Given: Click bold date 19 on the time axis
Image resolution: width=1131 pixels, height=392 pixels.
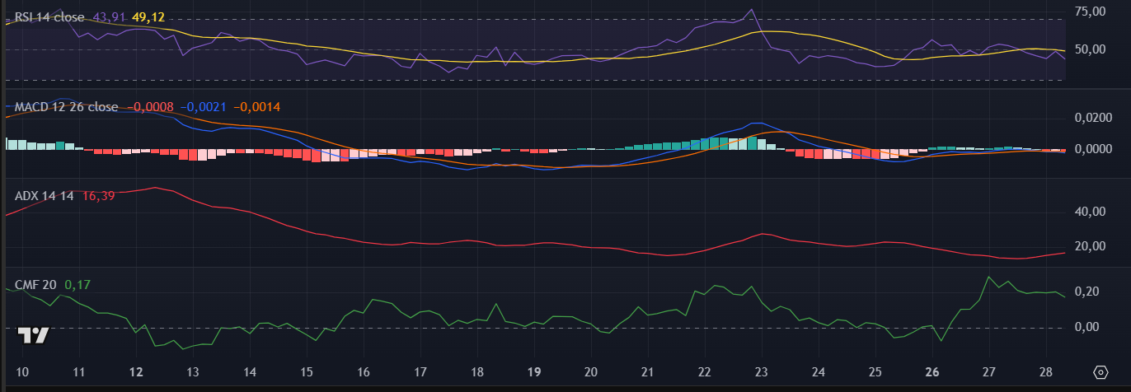Looking at the screenshot, I should point(534,371).
